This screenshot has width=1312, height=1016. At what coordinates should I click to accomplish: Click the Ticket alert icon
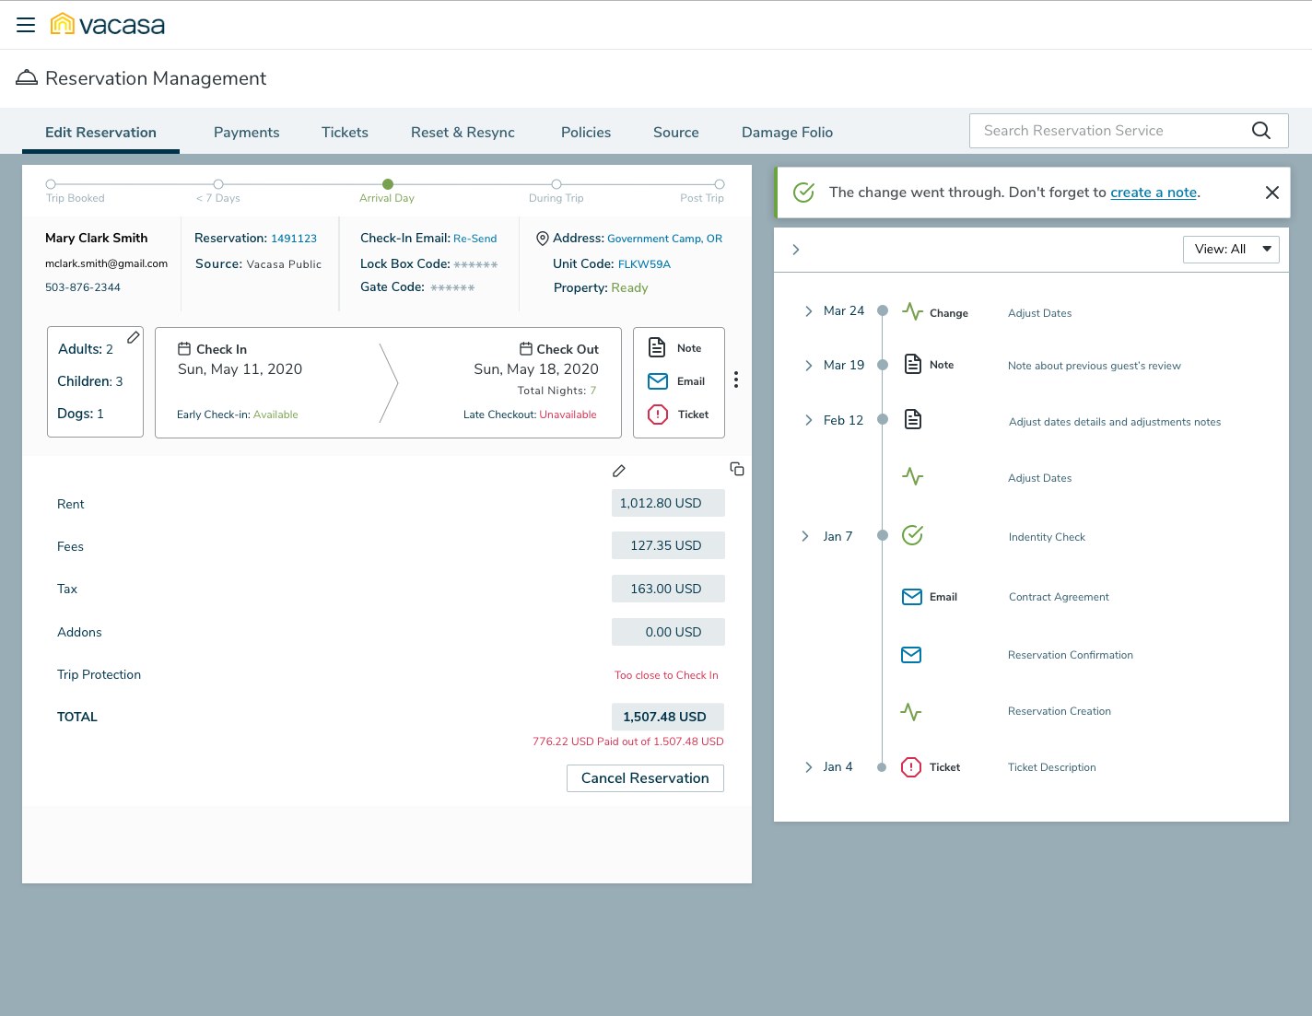coord(658,415)
